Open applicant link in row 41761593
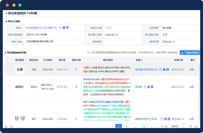The width and height of the screenshot is (203, 133). pos(139,87)
